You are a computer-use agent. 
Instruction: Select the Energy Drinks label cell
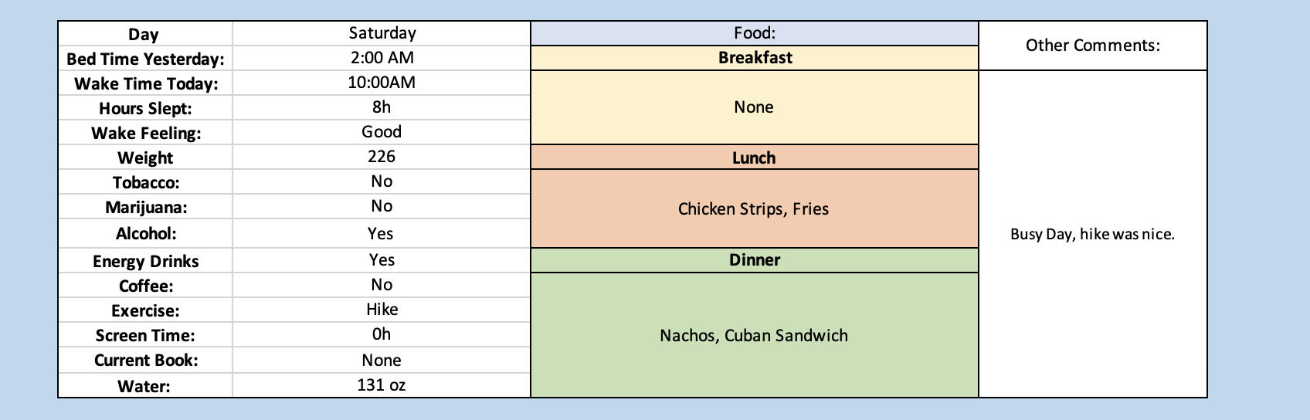146,262
